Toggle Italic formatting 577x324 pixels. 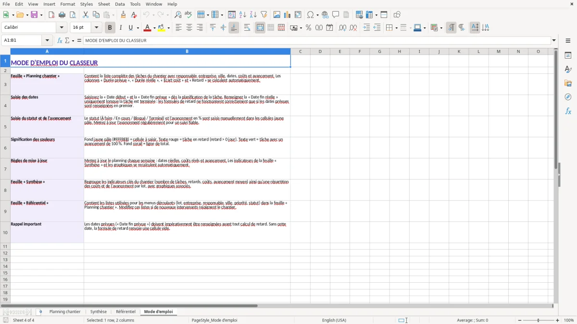pyautogui.click(x=121, y=28)
